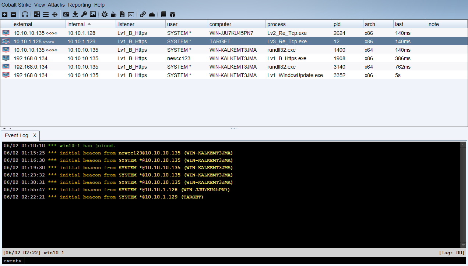The width and height of the screenshot is (468, 266).
Task: Click beacon icon of newcc123 user row
Action: [6, 58]
